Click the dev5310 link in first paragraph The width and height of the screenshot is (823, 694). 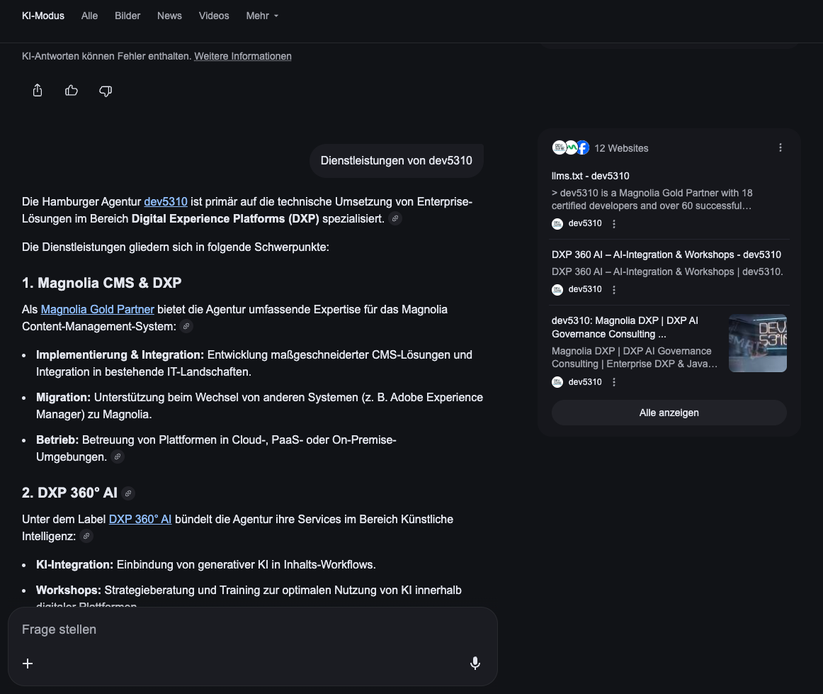(166, 201)
